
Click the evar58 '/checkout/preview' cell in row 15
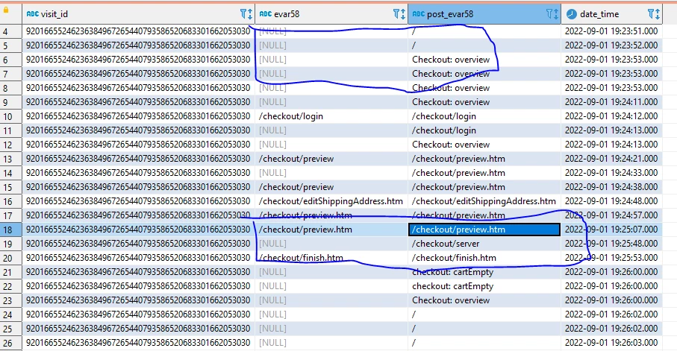tap(331, 187)
